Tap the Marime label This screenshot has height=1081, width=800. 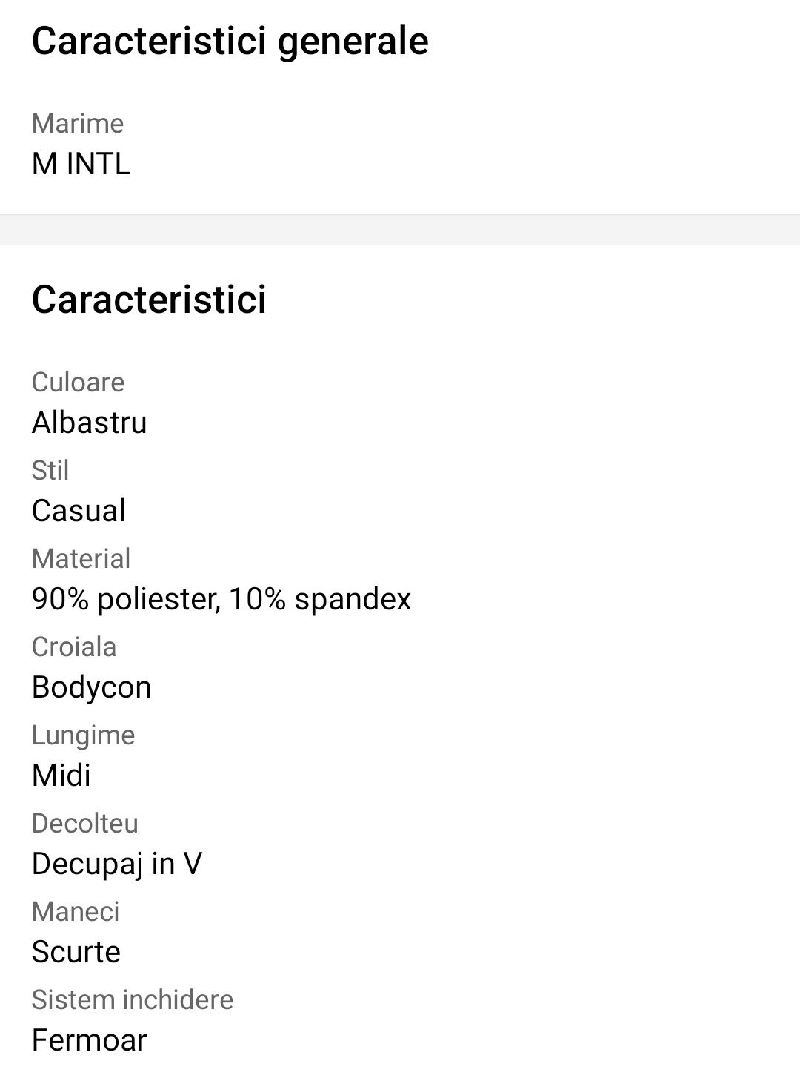click(78, 123)
